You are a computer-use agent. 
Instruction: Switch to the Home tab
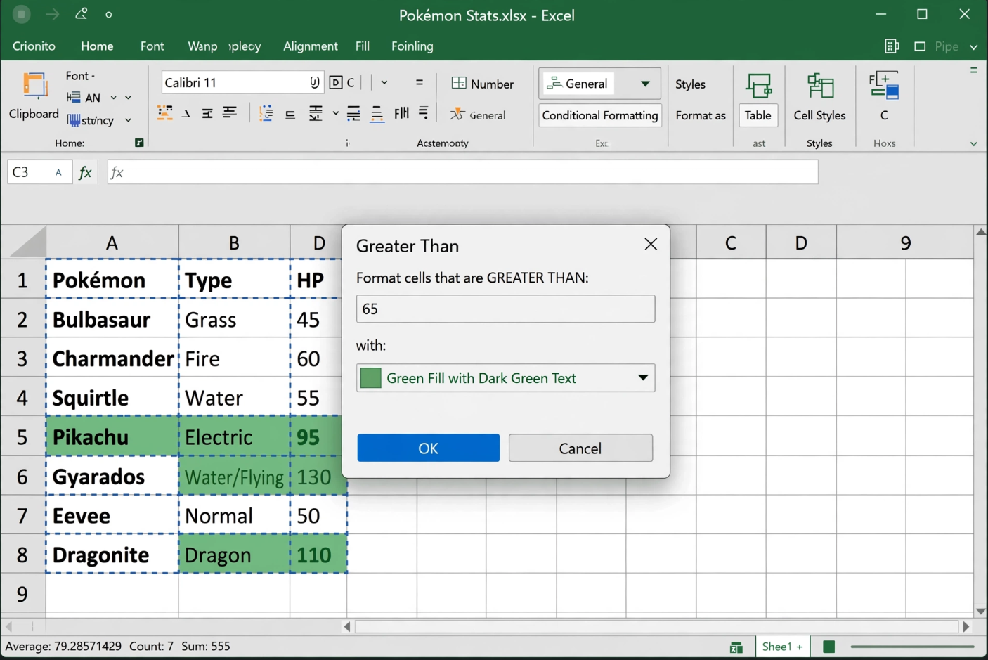coord(97,46)
